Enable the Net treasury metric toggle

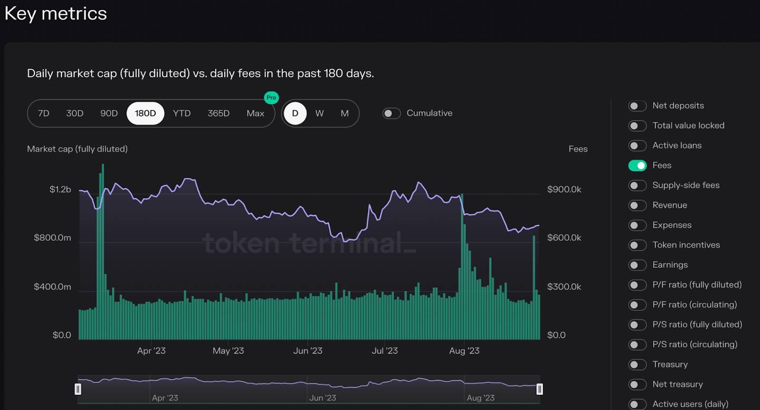(637, 385)
